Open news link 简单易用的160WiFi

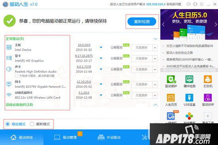click(x=189, y=60)
